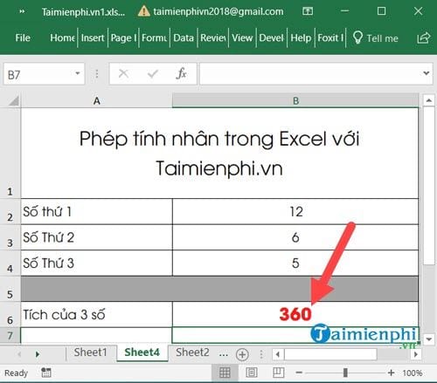Switch to Sheet1 tab
This screenshot has width=437, height=383.
click(90, 352)
